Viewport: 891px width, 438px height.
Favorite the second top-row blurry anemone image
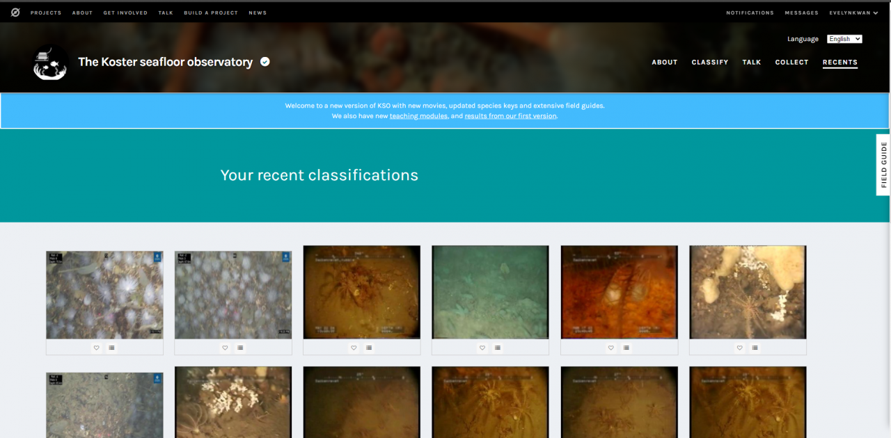click(x=225, y=348)
